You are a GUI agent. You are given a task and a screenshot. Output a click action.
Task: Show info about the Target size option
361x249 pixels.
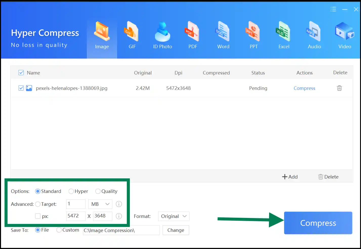point(119,204)
